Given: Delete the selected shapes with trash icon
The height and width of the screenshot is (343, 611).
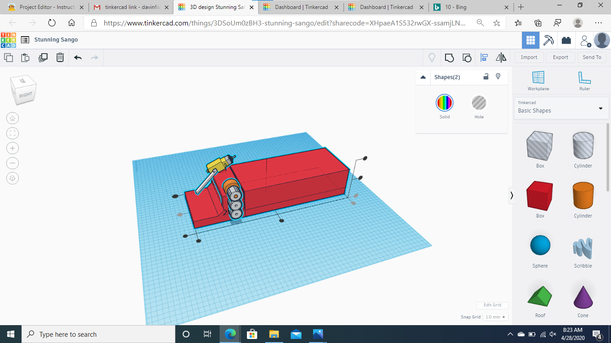Looking at the screenshot, I should pos(60,57).
